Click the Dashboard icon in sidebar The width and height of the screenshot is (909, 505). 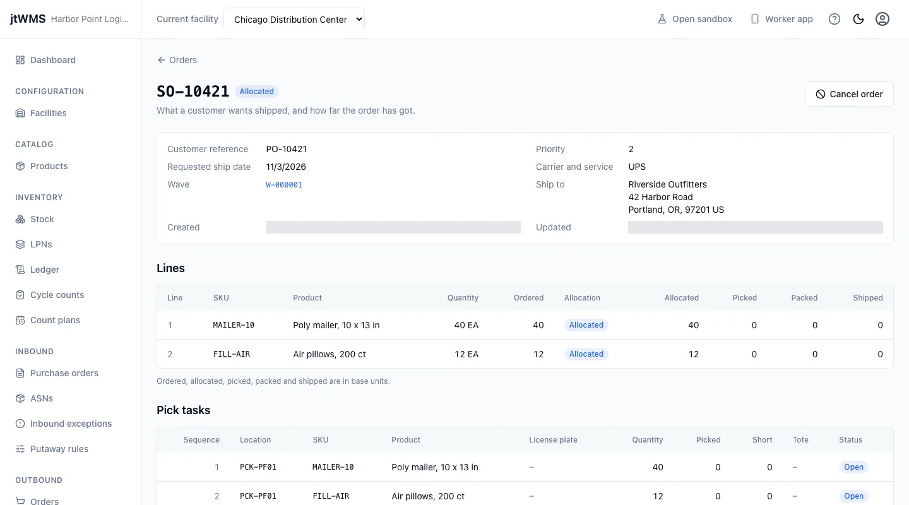coord(20,60)
